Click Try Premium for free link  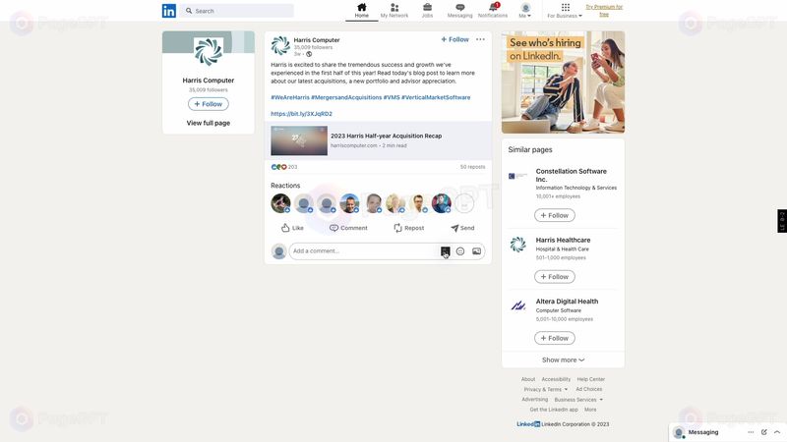(x=604, y=11)
